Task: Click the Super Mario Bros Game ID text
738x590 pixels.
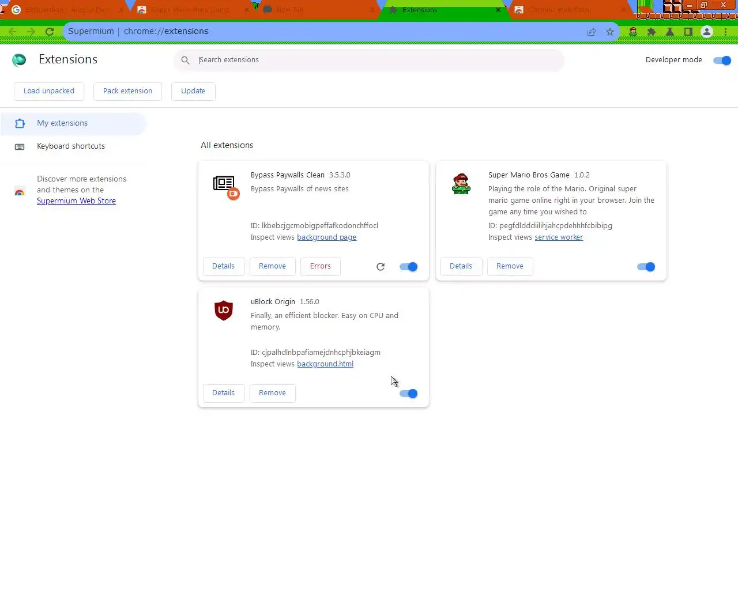Action: coord(550,226)
